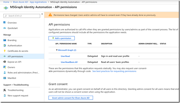180x103 pixels.
Task: Open New support request
Action: (18, 95)
